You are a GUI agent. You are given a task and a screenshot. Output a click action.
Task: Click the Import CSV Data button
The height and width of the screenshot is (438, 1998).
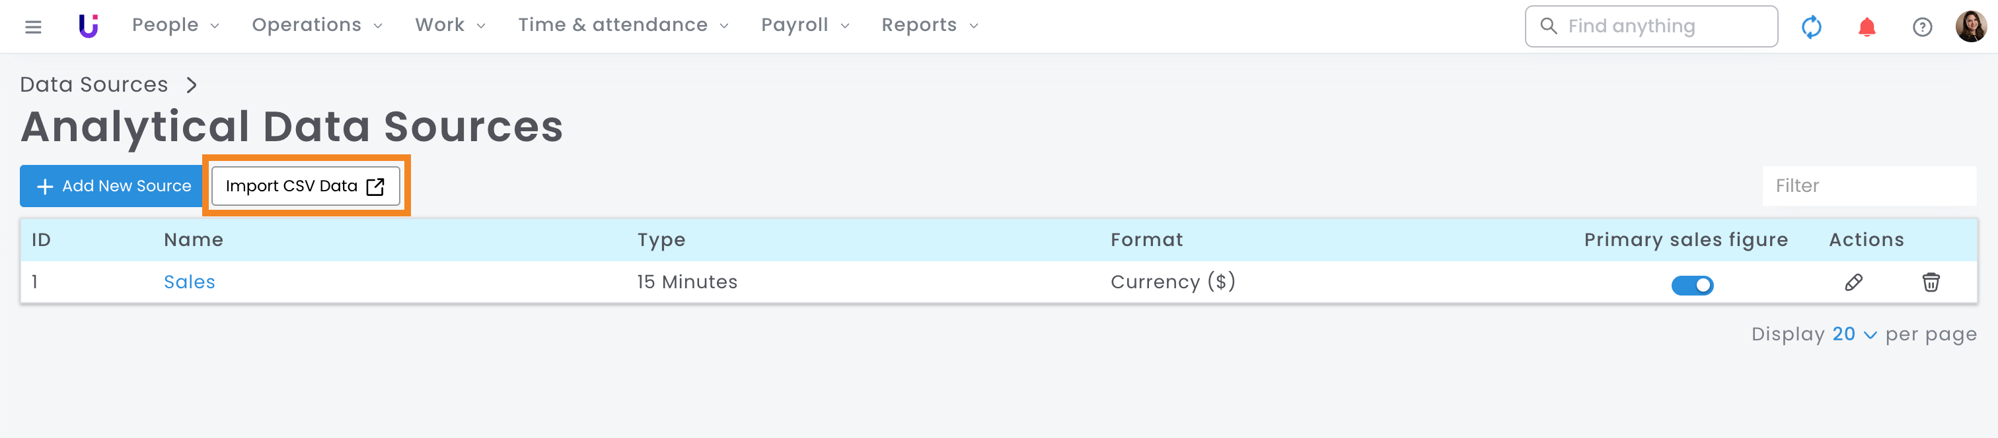[305, 187]
